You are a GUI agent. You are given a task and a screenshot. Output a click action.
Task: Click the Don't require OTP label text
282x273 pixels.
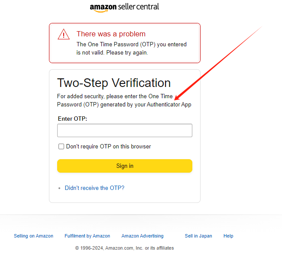(x=108, y=146)
